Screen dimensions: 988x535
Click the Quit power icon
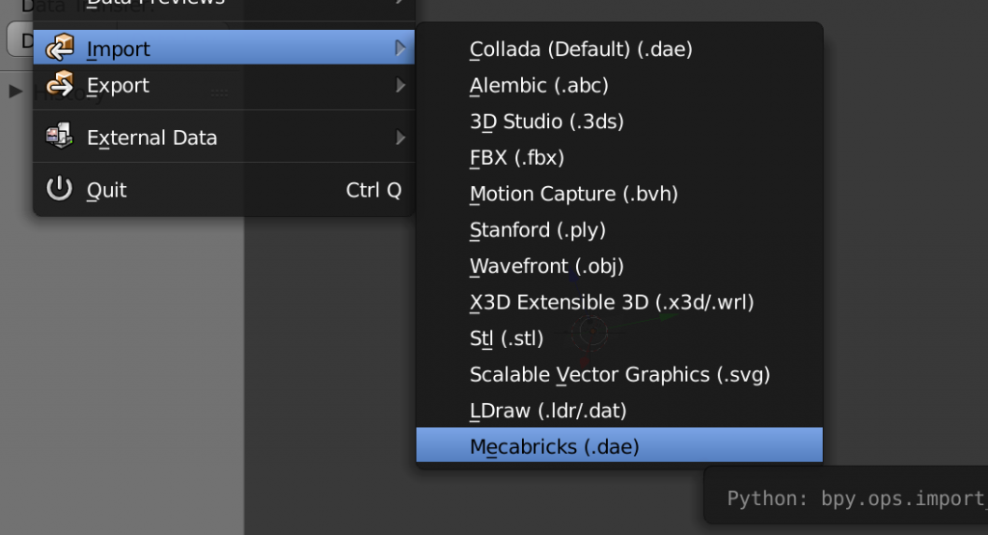pos(60,189)
